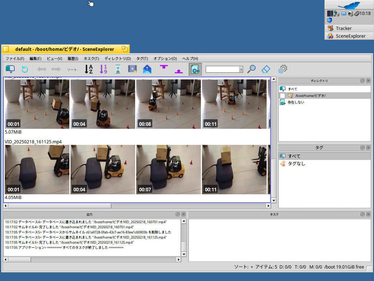Close the 出力 panel
The width and height of the screenshot is (374, 281).
[x=183, y=214]
